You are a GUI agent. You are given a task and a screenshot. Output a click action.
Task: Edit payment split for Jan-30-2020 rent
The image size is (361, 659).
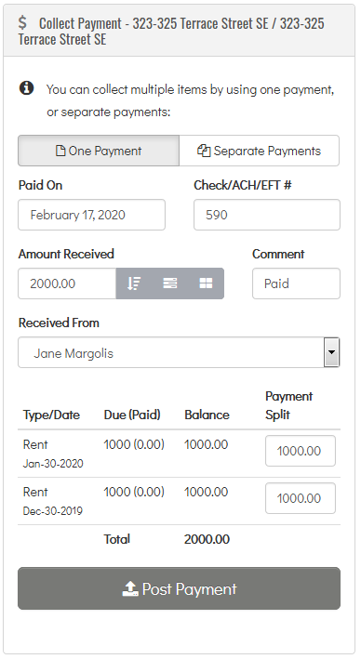pyautogui.click(x=301, y=451)
